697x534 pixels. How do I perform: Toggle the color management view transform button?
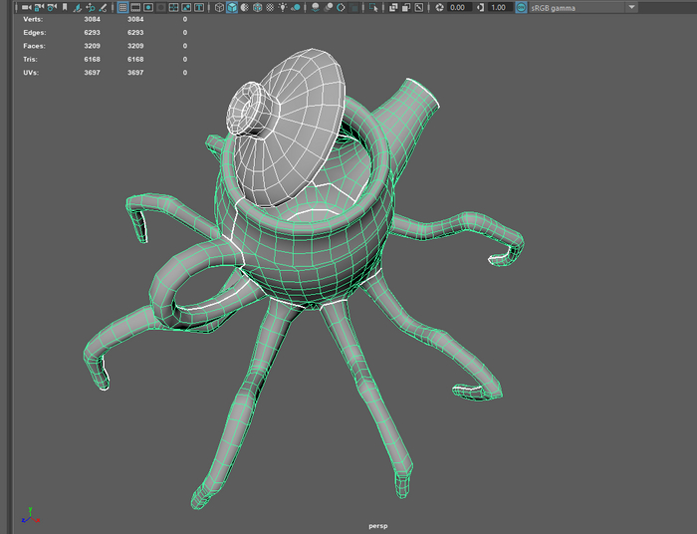521,7
